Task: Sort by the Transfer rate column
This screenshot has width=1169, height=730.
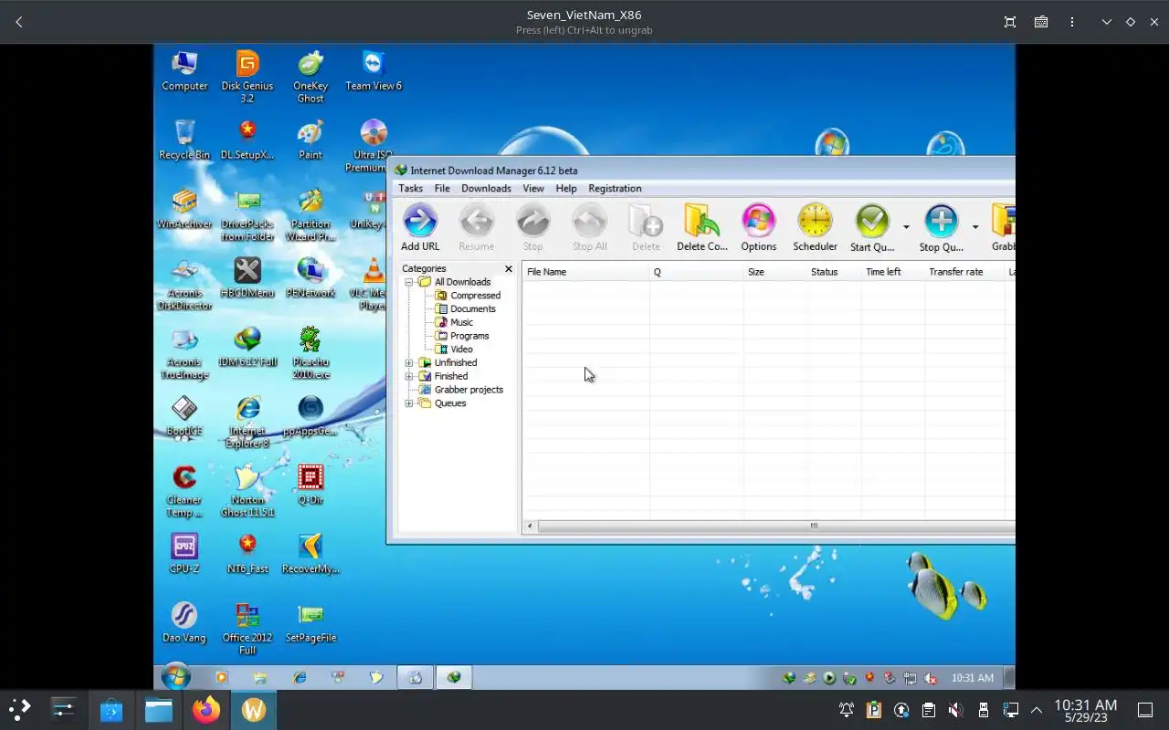Action: click(x=964, y=272)
